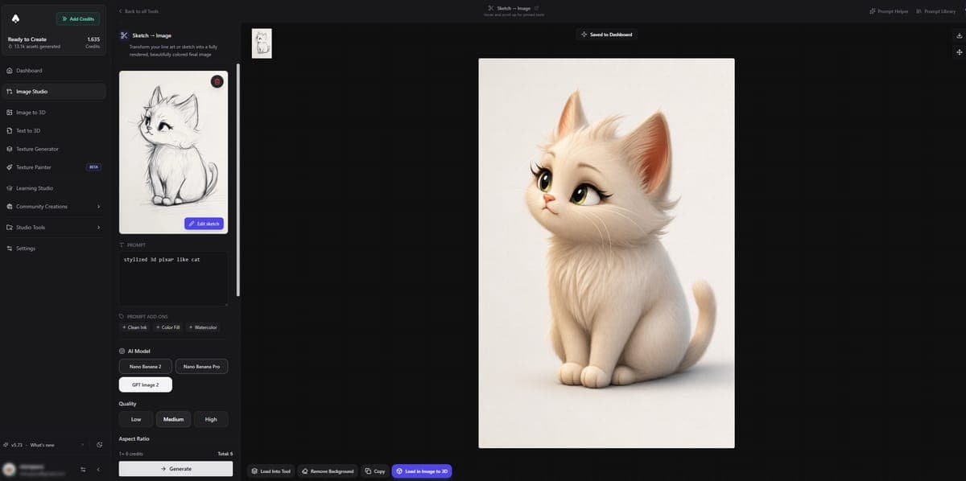This screenshot has height=481, width=966.
Task: Click the generated 3D cat image
Action: (606, 253)
